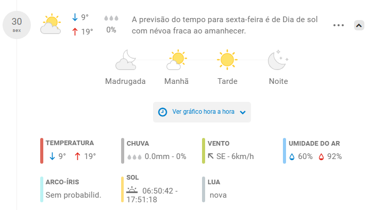
Task: Click the clock icon in hourly chart button
Action: coord(162,112)
